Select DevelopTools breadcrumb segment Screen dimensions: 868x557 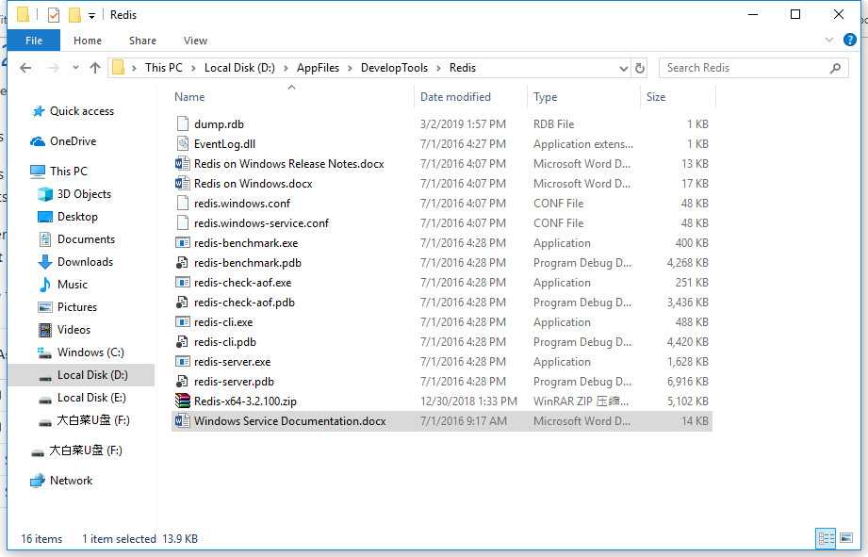(x=394, y=68)
